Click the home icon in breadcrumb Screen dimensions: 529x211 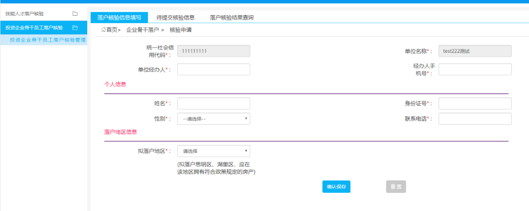click(103, 30)
